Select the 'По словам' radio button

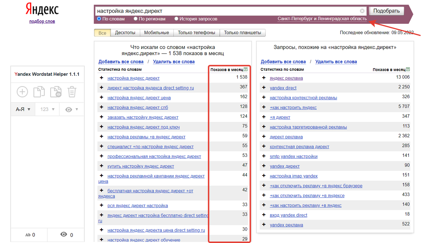pos(99,19)
